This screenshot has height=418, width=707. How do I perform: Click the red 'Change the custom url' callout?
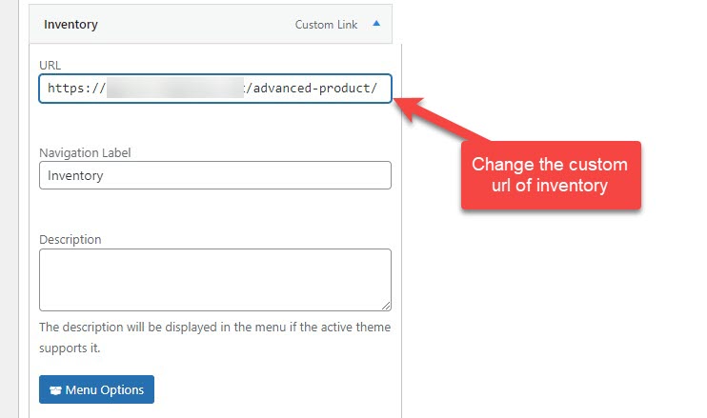(x=551, y=175)
